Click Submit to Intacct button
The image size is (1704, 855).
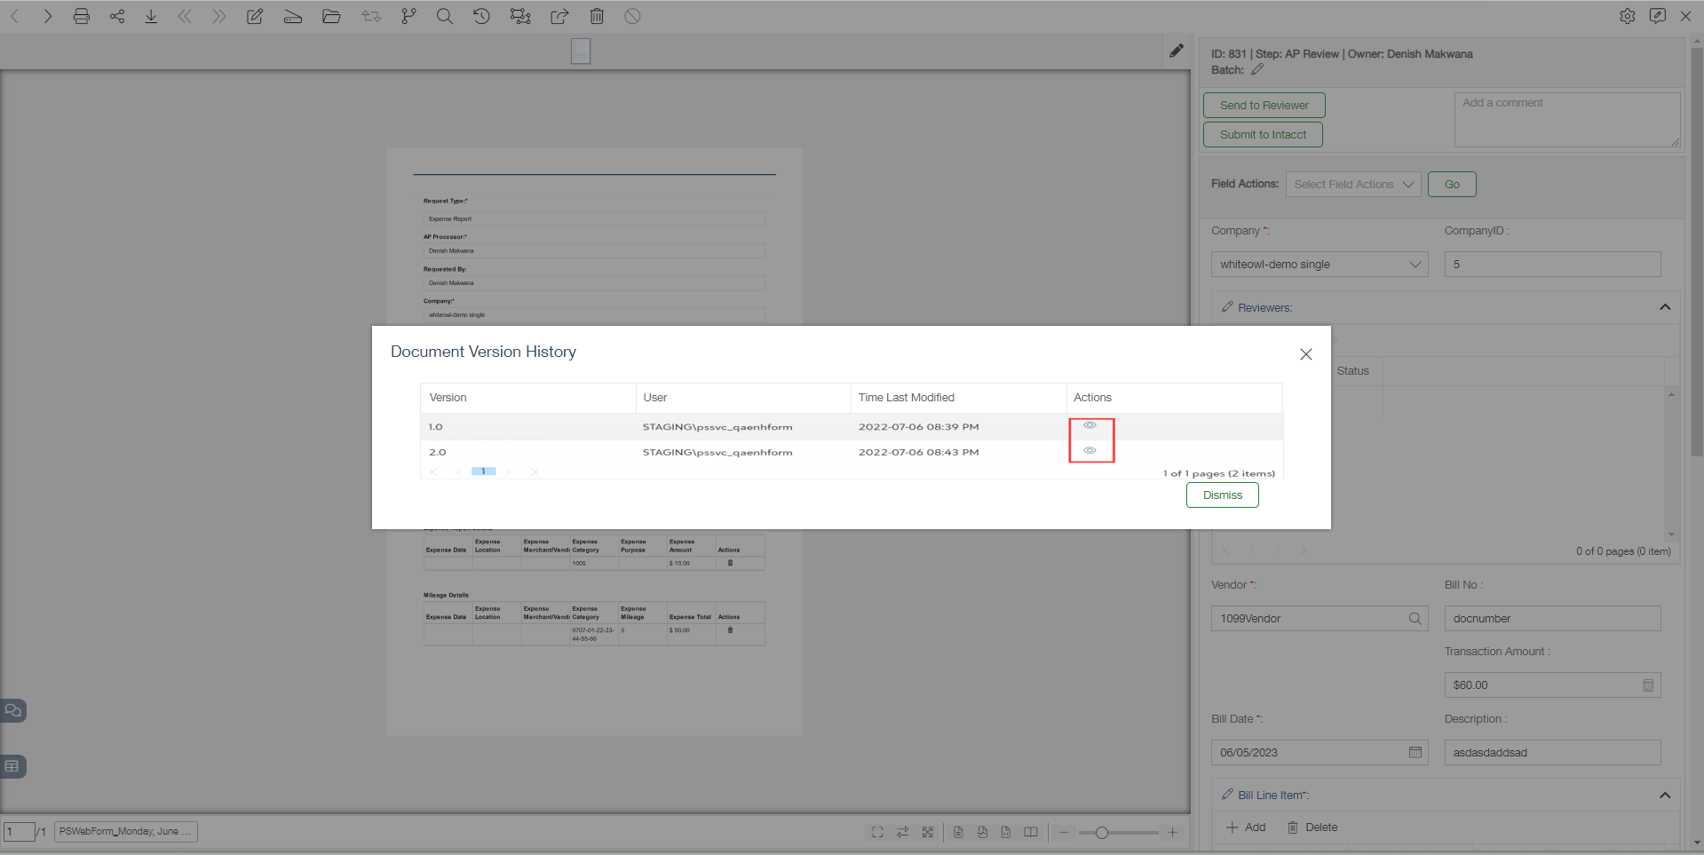(1263, 135)
